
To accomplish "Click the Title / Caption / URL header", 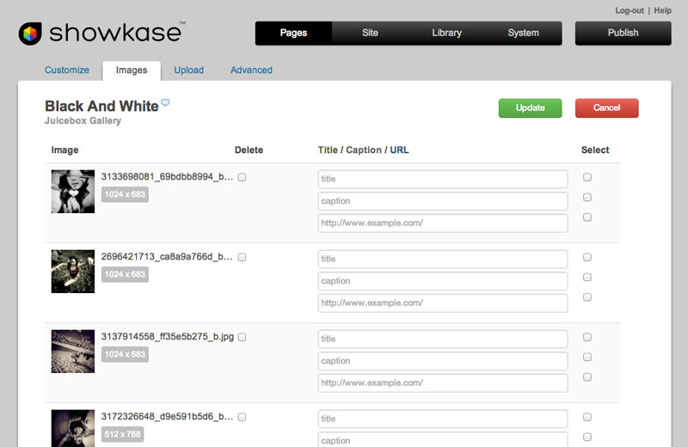I will pyautogui.click(x=363, y=150).
